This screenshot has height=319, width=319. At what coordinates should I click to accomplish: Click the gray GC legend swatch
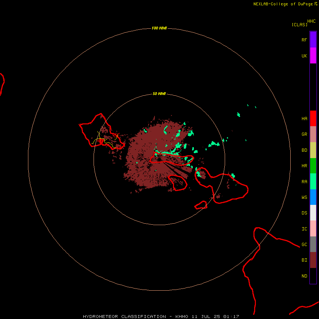pyautogui.click(x=313, y=244)
